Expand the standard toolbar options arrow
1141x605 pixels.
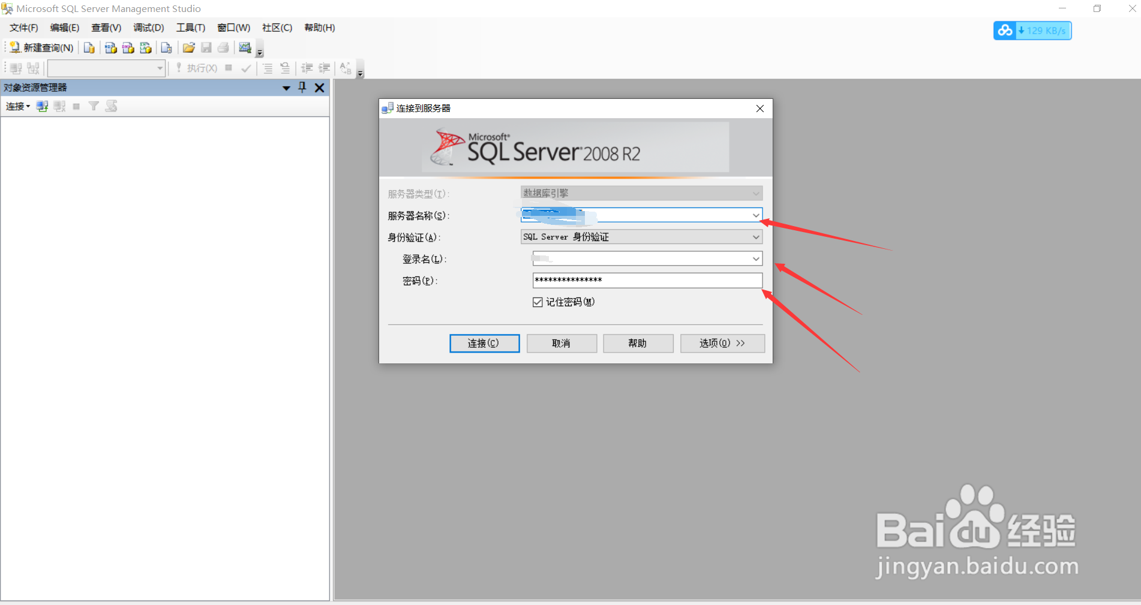pyautogui.click(x=260, y=49)
